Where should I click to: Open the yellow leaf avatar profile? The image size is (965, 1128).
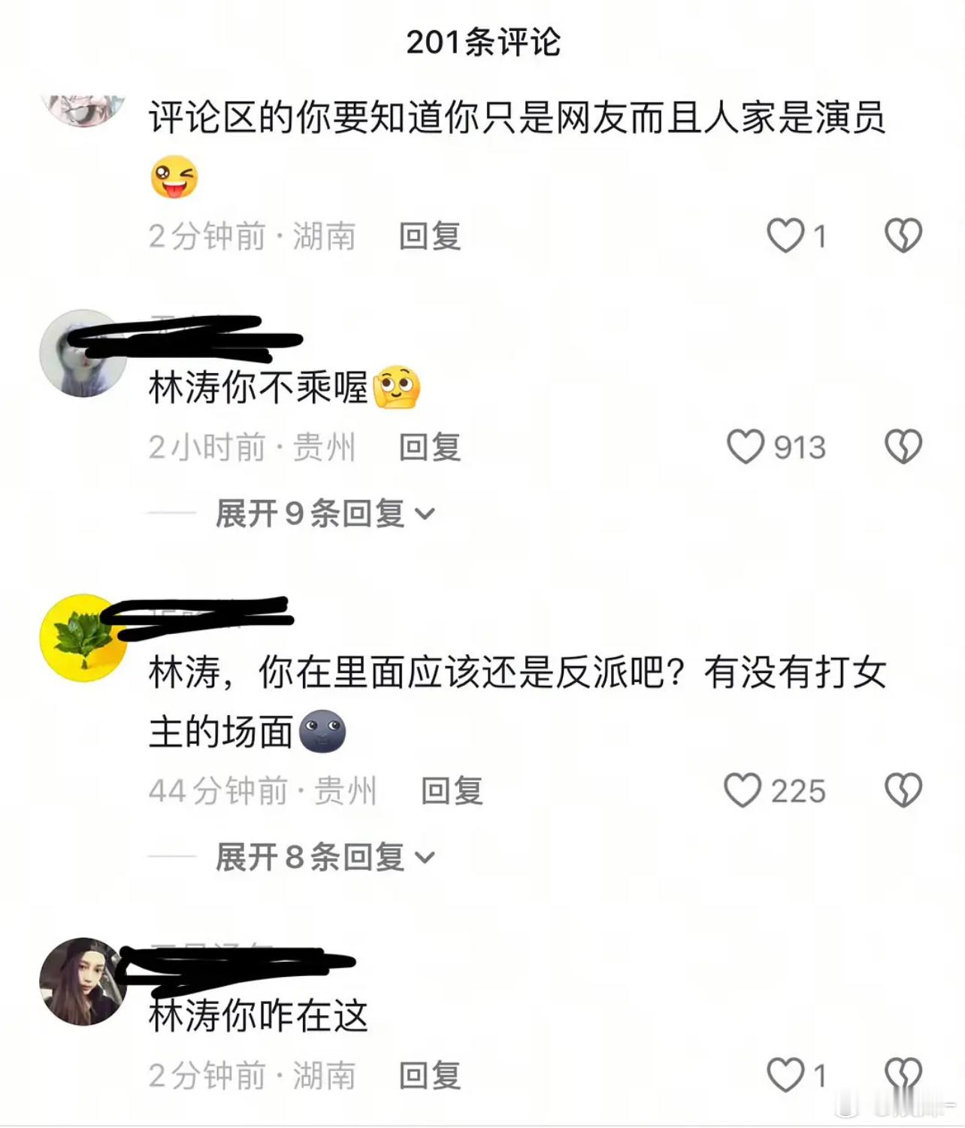tap(83, 638)
